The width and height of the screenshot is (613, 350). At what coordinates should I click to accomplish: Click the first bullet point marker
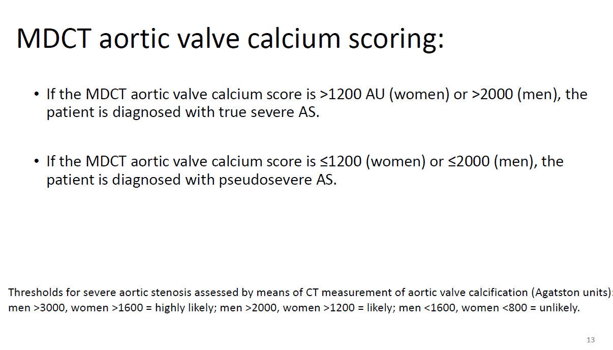(36, 95)
